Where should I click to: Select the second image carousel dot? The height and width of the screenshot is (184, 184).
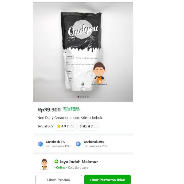81,97
